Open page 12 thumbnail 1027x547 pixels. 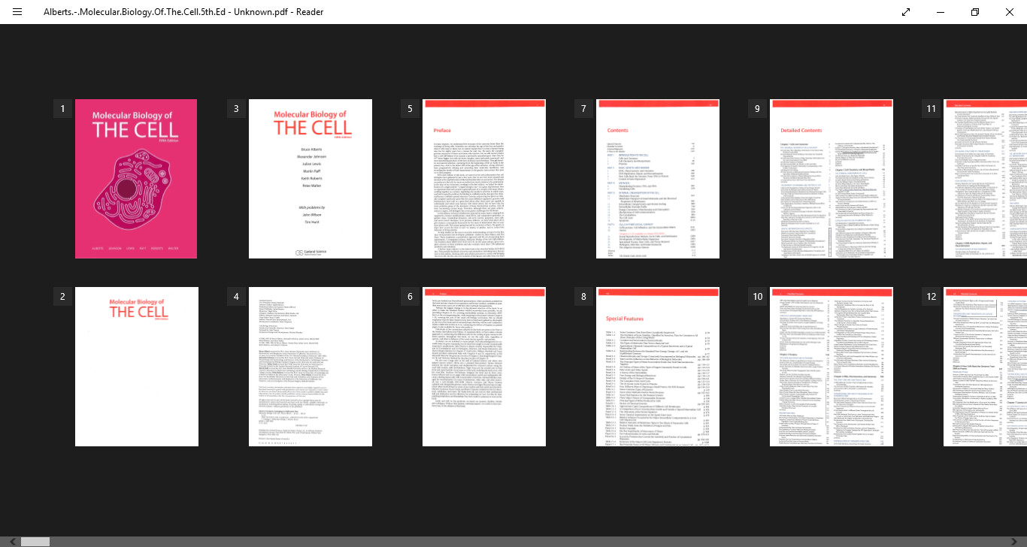point(985,367)
